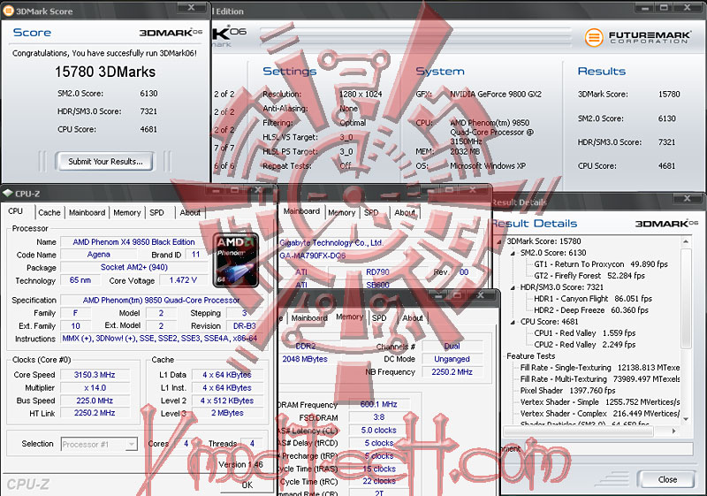Select CPU1 - Red Valley result row
The height and width of the screenshot is (496, 707).
point(585,333)
